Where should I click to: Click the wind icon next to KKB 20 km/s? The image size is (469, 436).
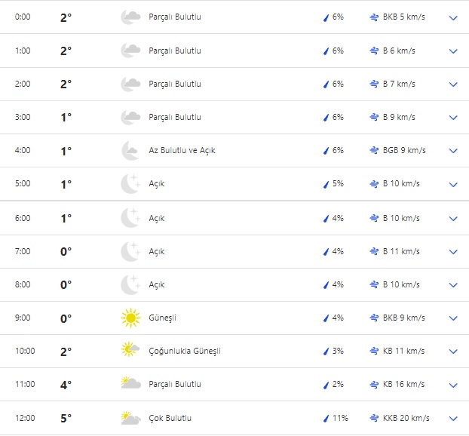click(374, 418)
